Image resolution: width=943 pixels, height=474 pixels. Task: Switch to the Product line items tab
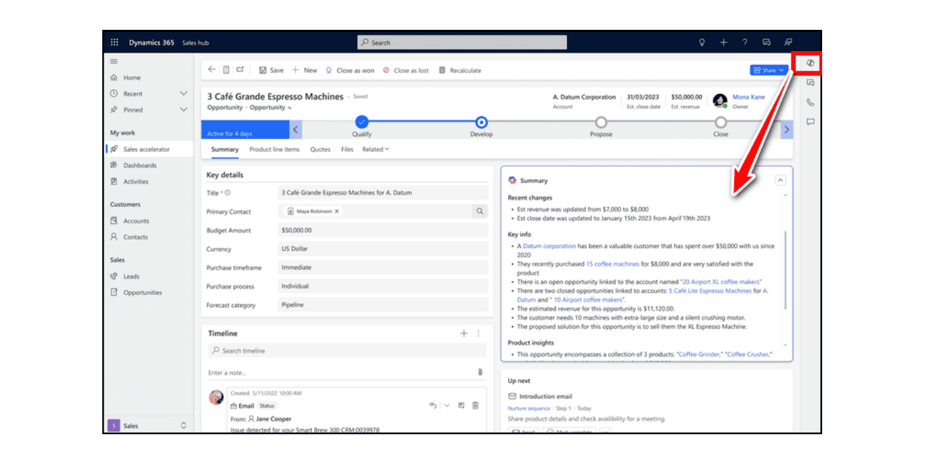(274, 149)
